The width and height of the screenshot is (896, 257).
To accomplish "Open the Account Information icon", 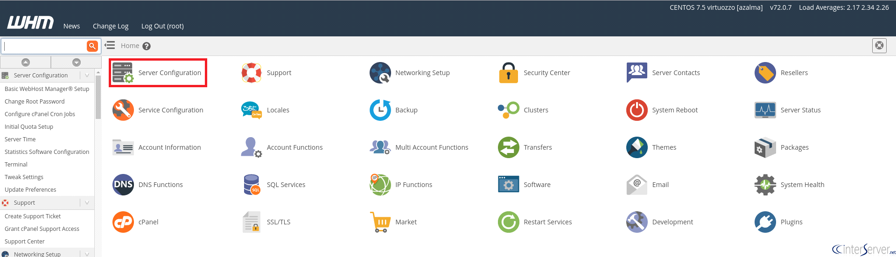I will [123, 147].
